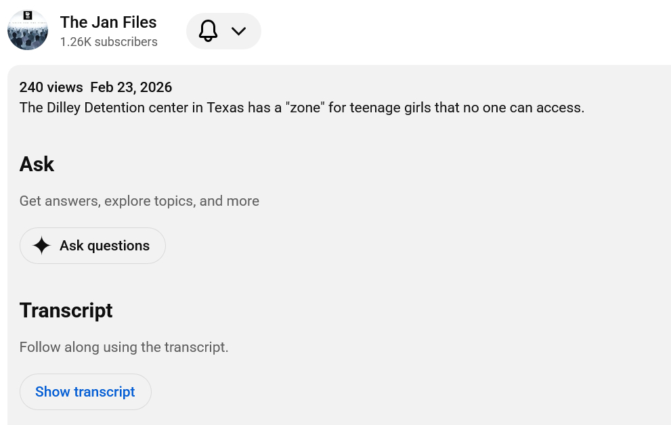Click the word "zone" in the description

coord(305,108)
